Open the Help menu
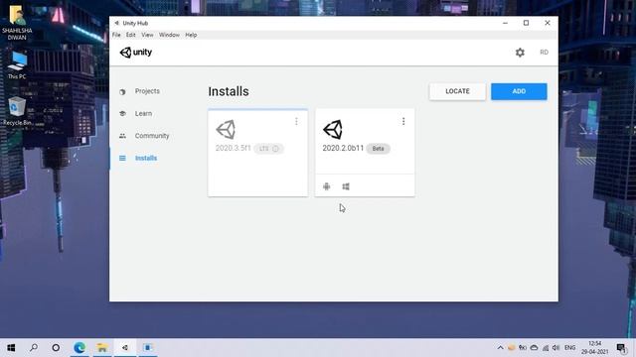636x357 pixels. 191,35
